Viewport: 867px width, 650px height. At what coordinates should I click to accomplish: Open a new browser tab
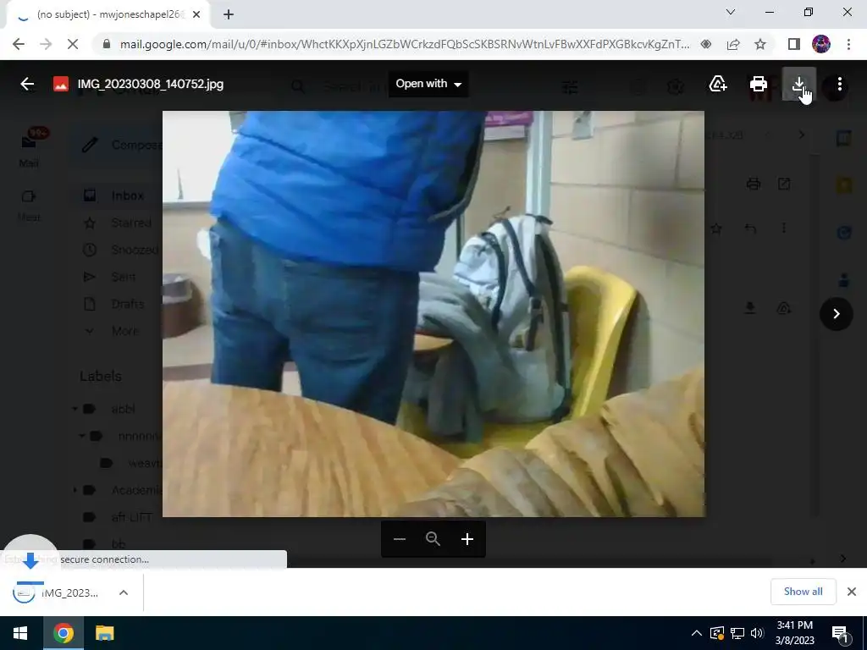[229, 15]
